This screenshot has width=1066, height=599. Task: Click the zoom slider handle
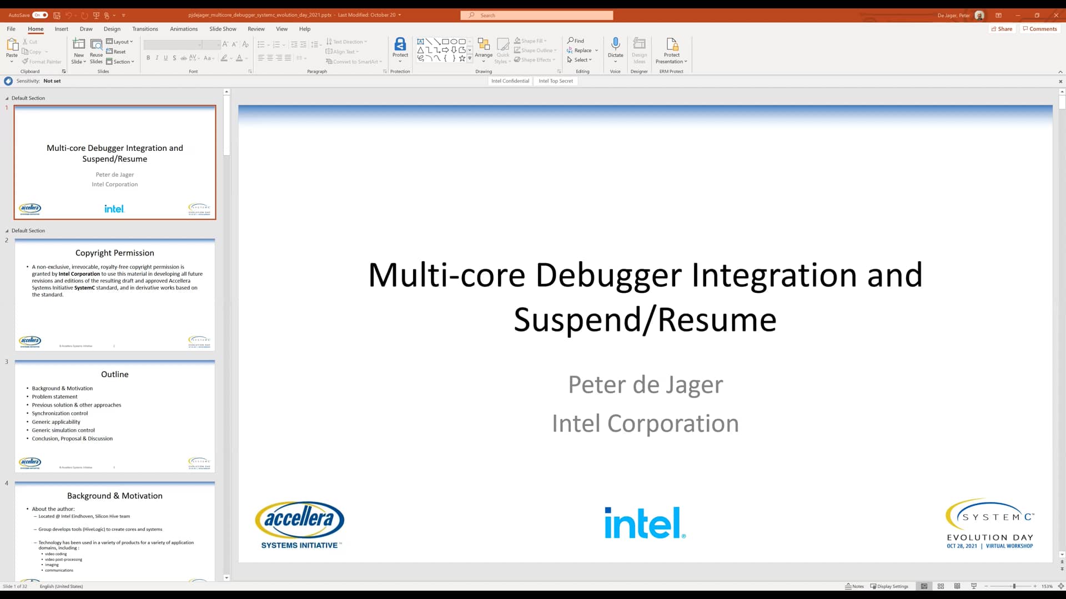pyautogui.click(x=1014, y=586)
